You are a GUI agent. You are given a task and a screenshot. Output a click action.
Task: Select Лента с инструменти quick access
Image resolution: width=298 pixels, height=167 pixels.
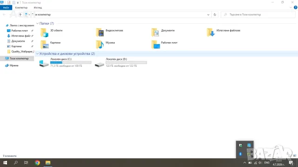pos(20,26)
